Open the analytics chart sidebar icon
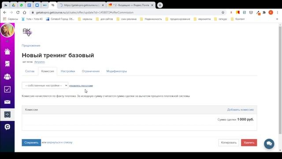 [x=7, y=64]
